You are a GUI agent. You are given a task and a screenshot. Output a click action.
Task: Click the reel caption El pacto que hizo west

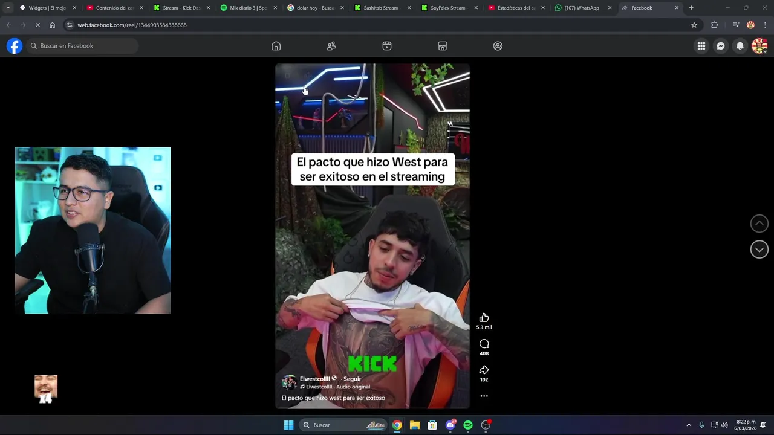click(333, 398)
